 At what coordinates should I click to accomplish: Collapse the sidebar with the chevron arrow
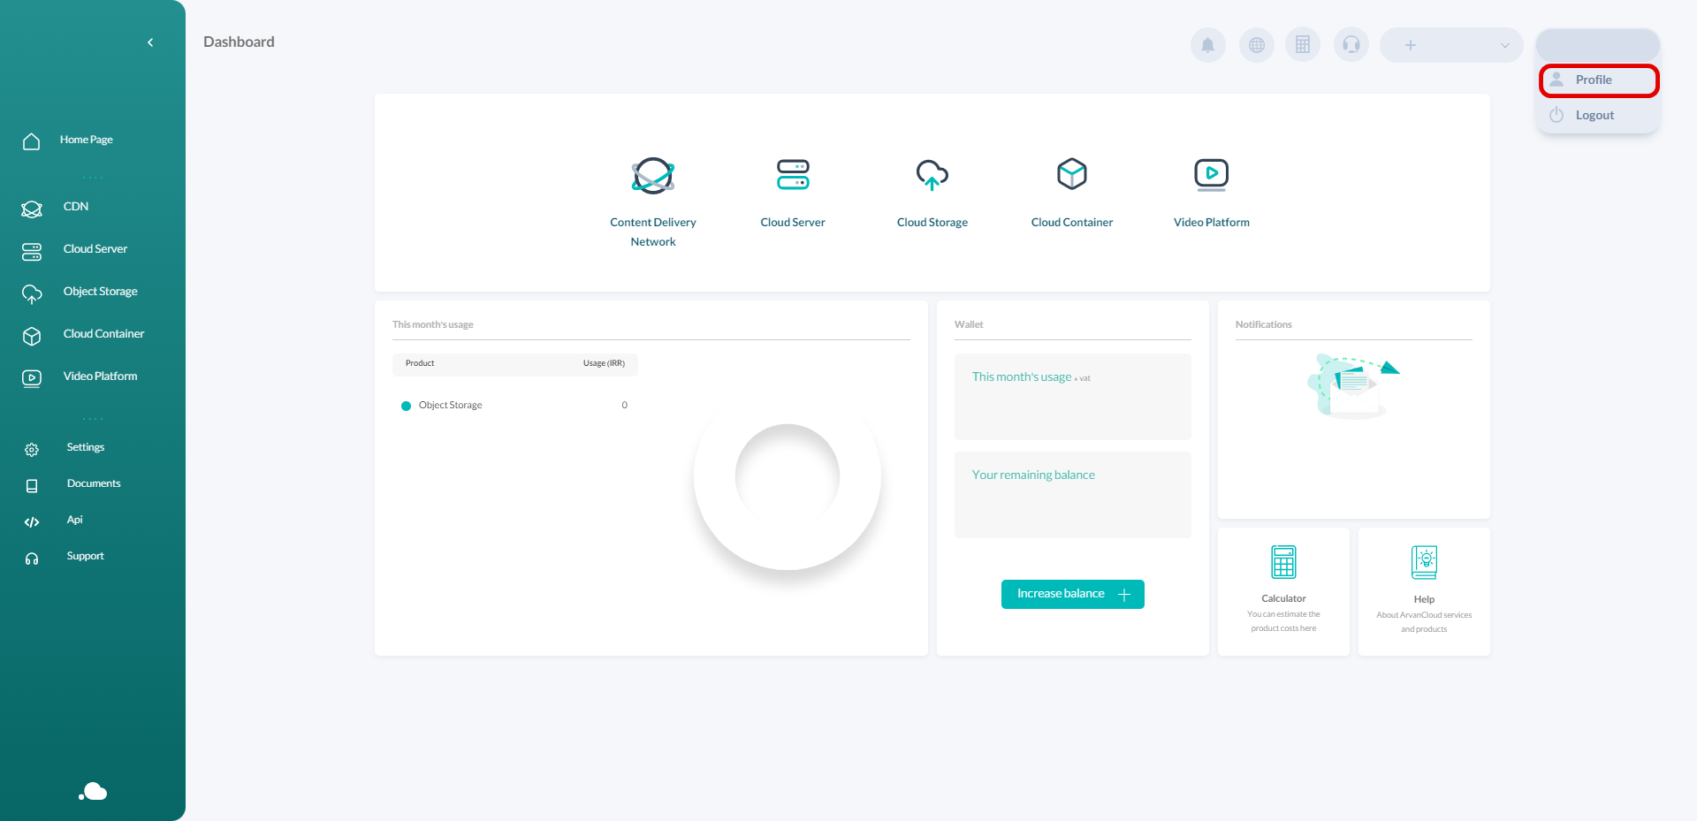click(x=150, y=42)
